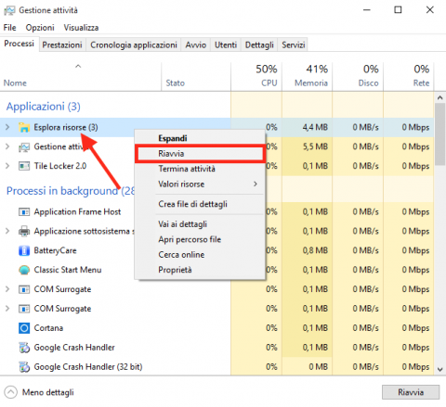Click the vertical scrollbar thumb

[x=439, y=134]
